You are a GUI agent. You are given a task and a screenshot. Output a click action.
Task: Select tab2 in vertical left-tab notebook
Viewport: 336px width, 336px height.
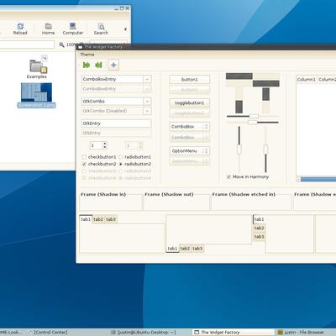pyautogui.click(x=259, y=228)
